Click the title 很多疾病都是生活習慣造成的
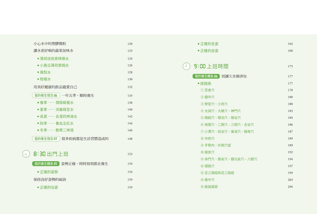 [x=85, y=139]
